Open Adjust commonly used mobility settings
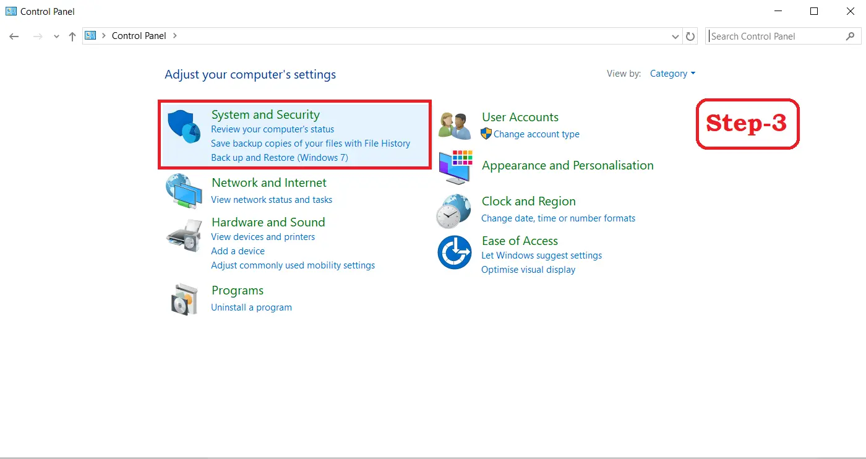 (293, 265)
